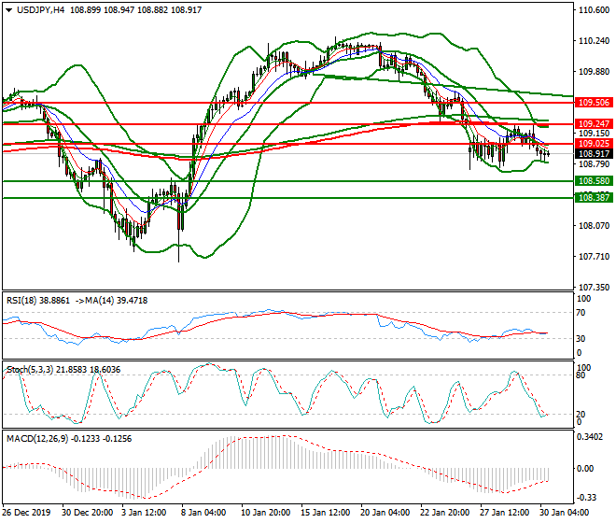This screenshot has width=616, height=523.
Task: Click the 3 Jan 12:00 time label
Action: coord(144,513)
